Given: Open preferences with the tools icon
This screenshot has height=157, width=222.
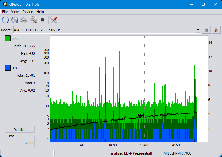Looking at the screenshot, I should click(54, 20).
